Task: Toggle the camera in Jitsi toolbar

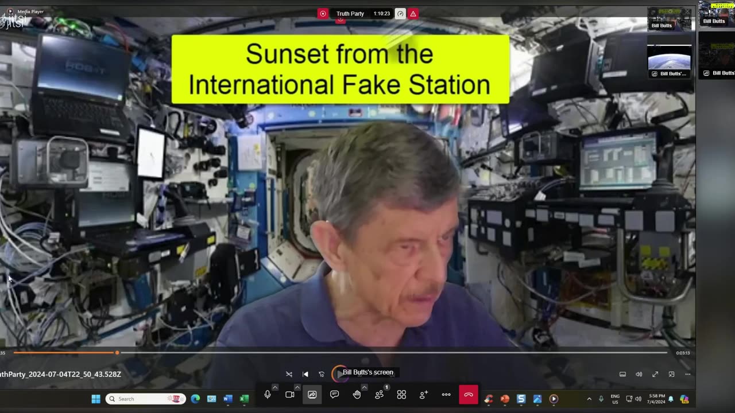Action: (289, 395)
